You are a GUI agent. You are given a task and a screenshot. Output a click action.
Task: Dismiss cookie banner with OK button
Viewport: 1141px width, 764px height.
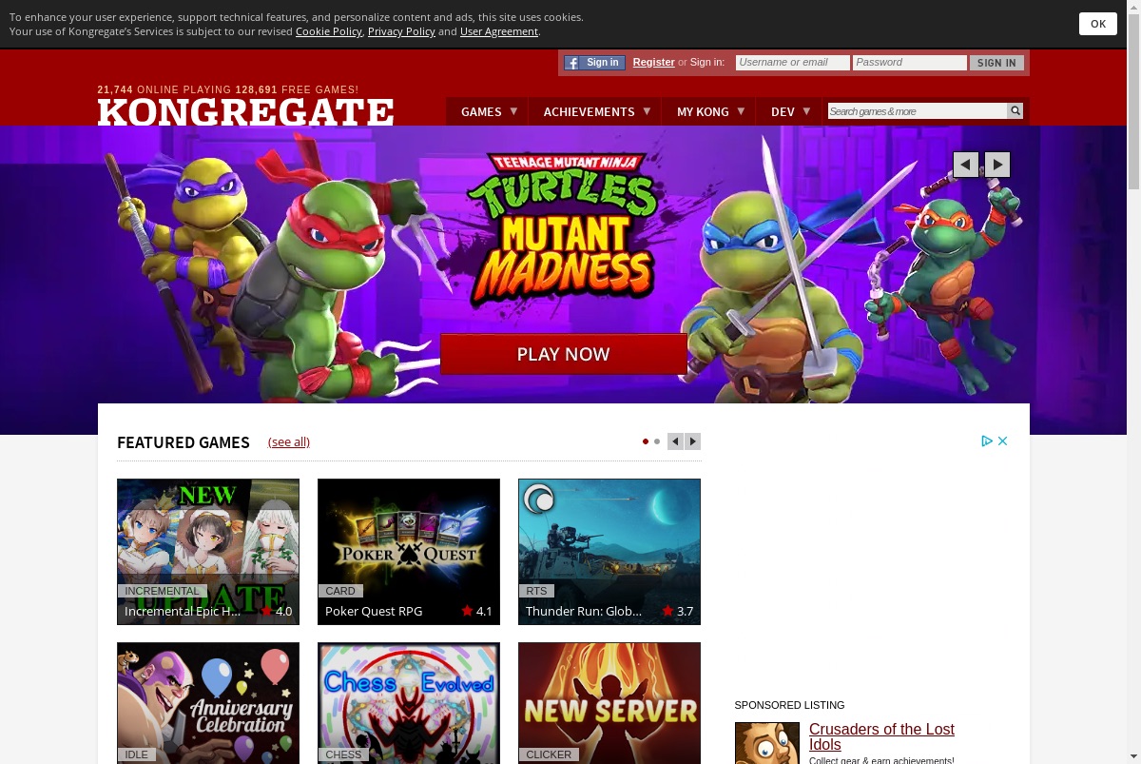coord(1097,24)
